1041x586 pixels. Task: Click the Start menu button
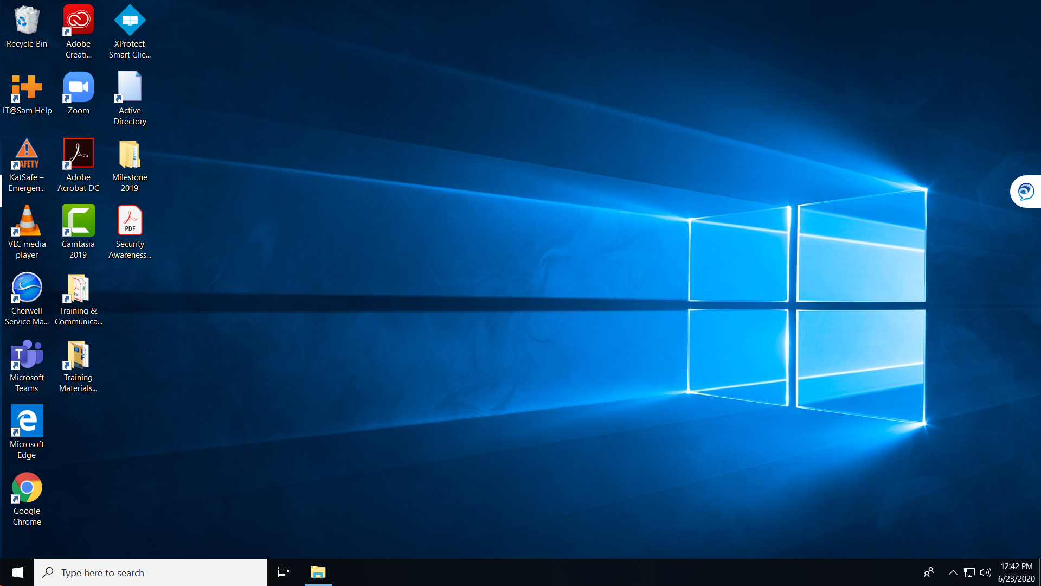click(x=17, y=572)
